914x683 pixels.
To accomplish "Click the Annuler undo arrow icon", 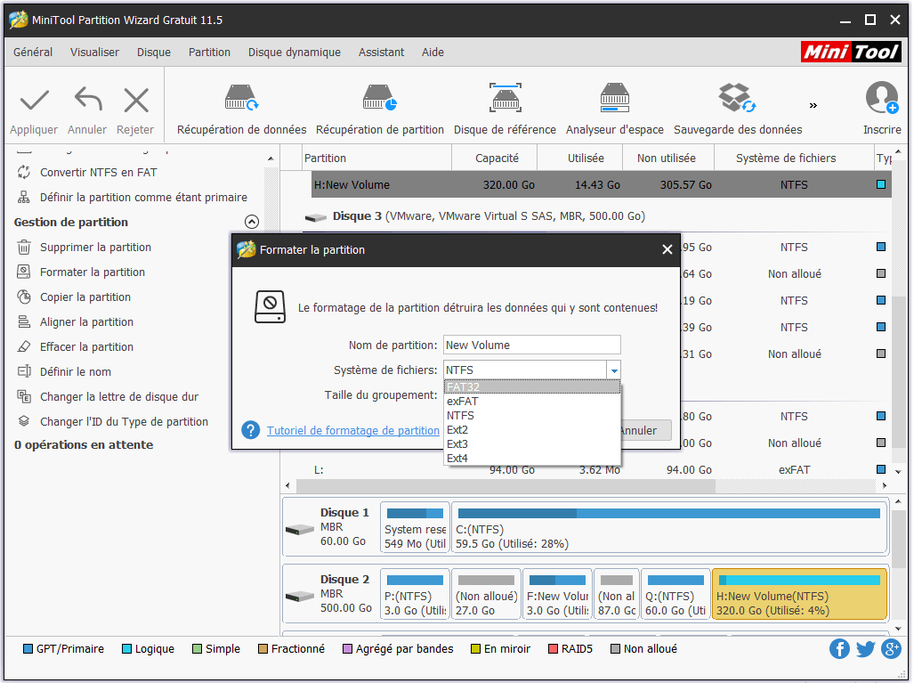I will (x=88, y=99).
